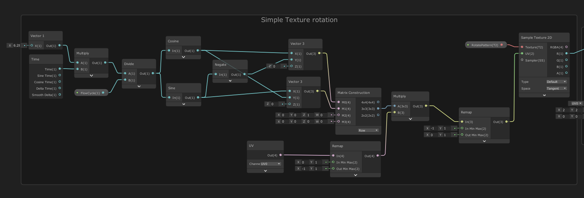The width and height of the screenshot is (584, 198).
Task: Click Out(3) port of upper Vector 3 node
Action: (319, 53)
